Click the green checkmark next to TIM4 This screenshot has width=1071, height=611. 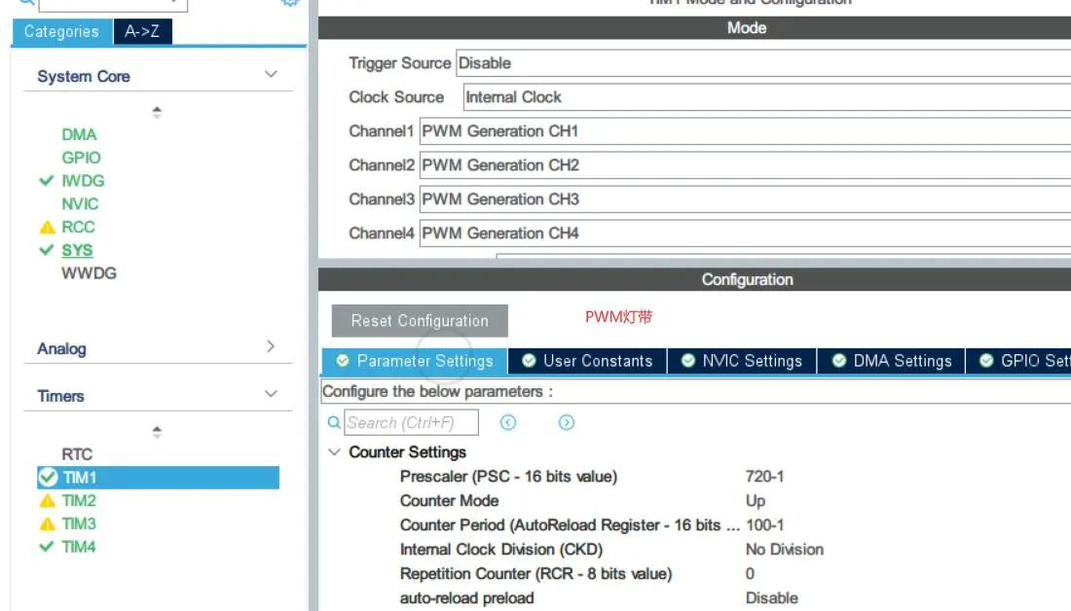click(x=46, y=547)
